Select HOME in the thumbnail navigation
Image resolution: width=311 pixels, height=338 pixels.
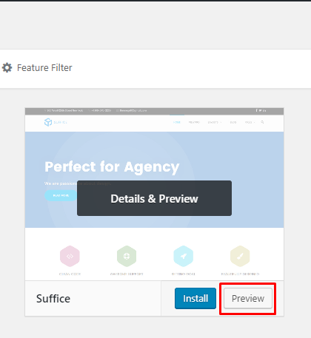[x=177, y=122]
